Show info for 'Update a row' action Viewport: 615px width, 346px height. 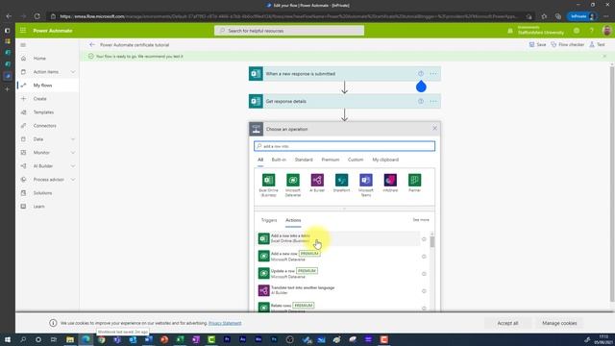click(x=424, y=274)
